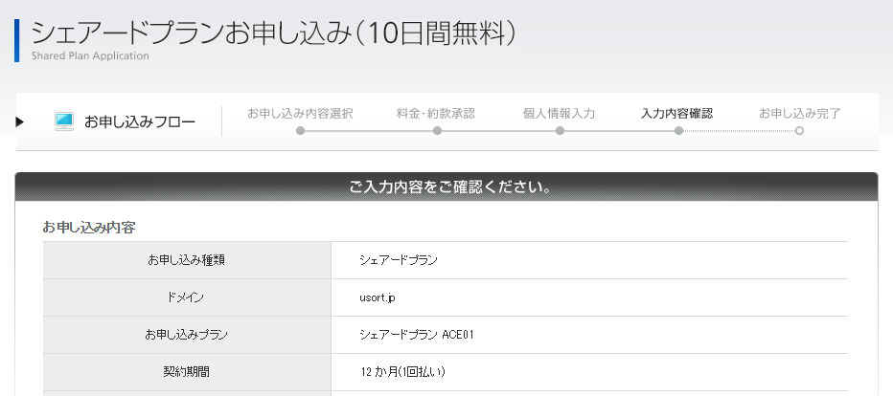Select the 料金・約款承認 step label

click(436, 113)
